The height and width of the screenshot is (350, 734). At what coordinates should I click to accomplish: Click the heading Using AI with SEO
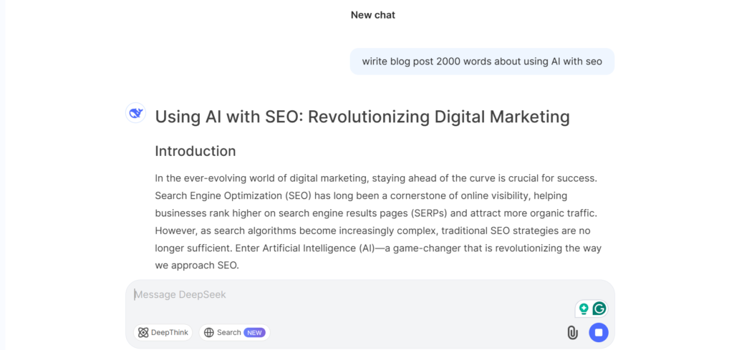coord(362,117)
